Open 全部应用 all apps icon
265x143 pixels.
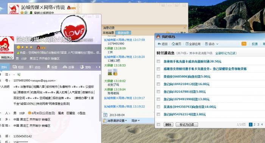point(187,44)
